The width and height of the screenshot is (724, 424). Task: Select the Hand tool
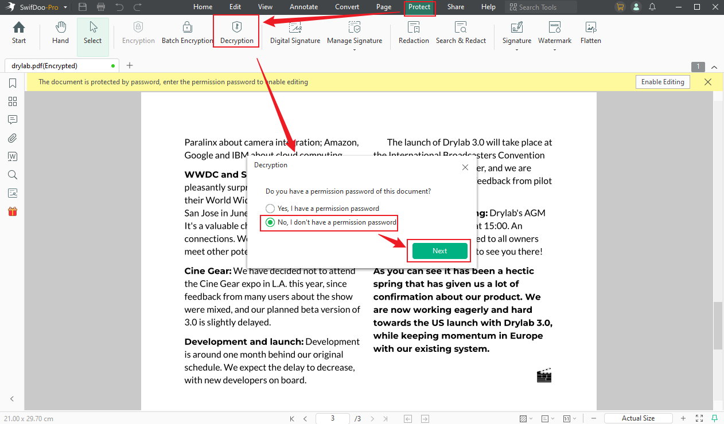click(60, 32)
